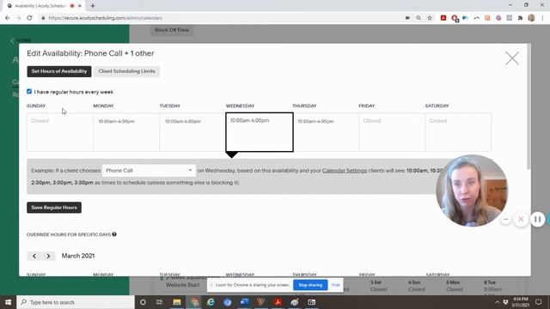Edit Sunday's regular hours field

point(60,132)
